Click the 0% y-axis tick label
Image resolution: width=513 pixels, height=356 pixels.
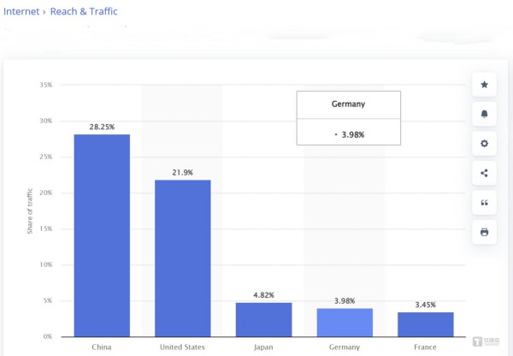pyautogui.click(x=48, y=336)
